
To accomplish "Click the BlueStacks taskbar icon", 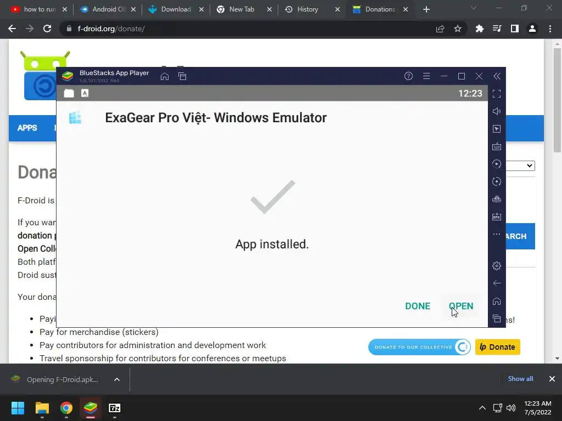I will point(91,408).
